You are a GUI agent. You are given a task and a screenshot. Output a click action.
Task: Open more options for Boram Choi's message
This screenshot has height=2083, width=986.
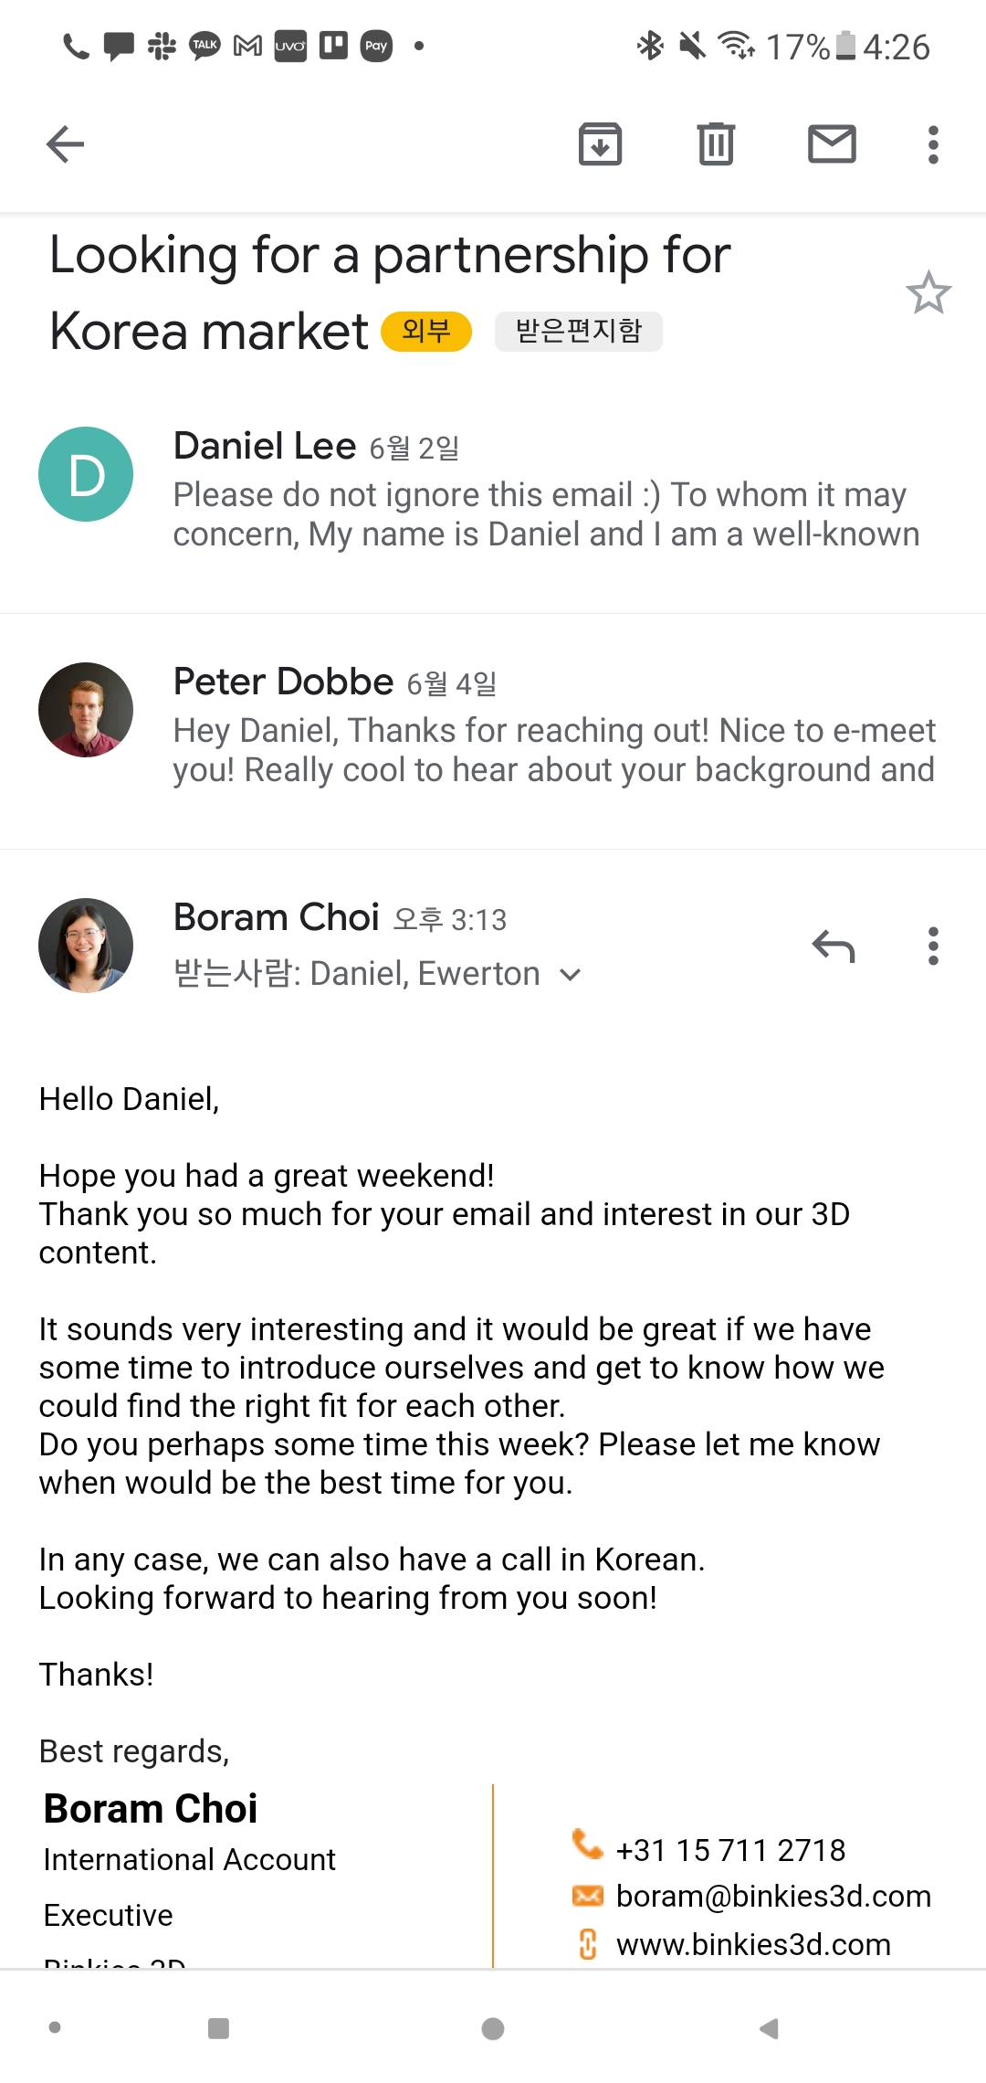click(x=932, y=946)
